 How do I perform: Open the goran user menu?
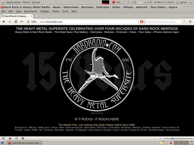(x=182, y=2)
